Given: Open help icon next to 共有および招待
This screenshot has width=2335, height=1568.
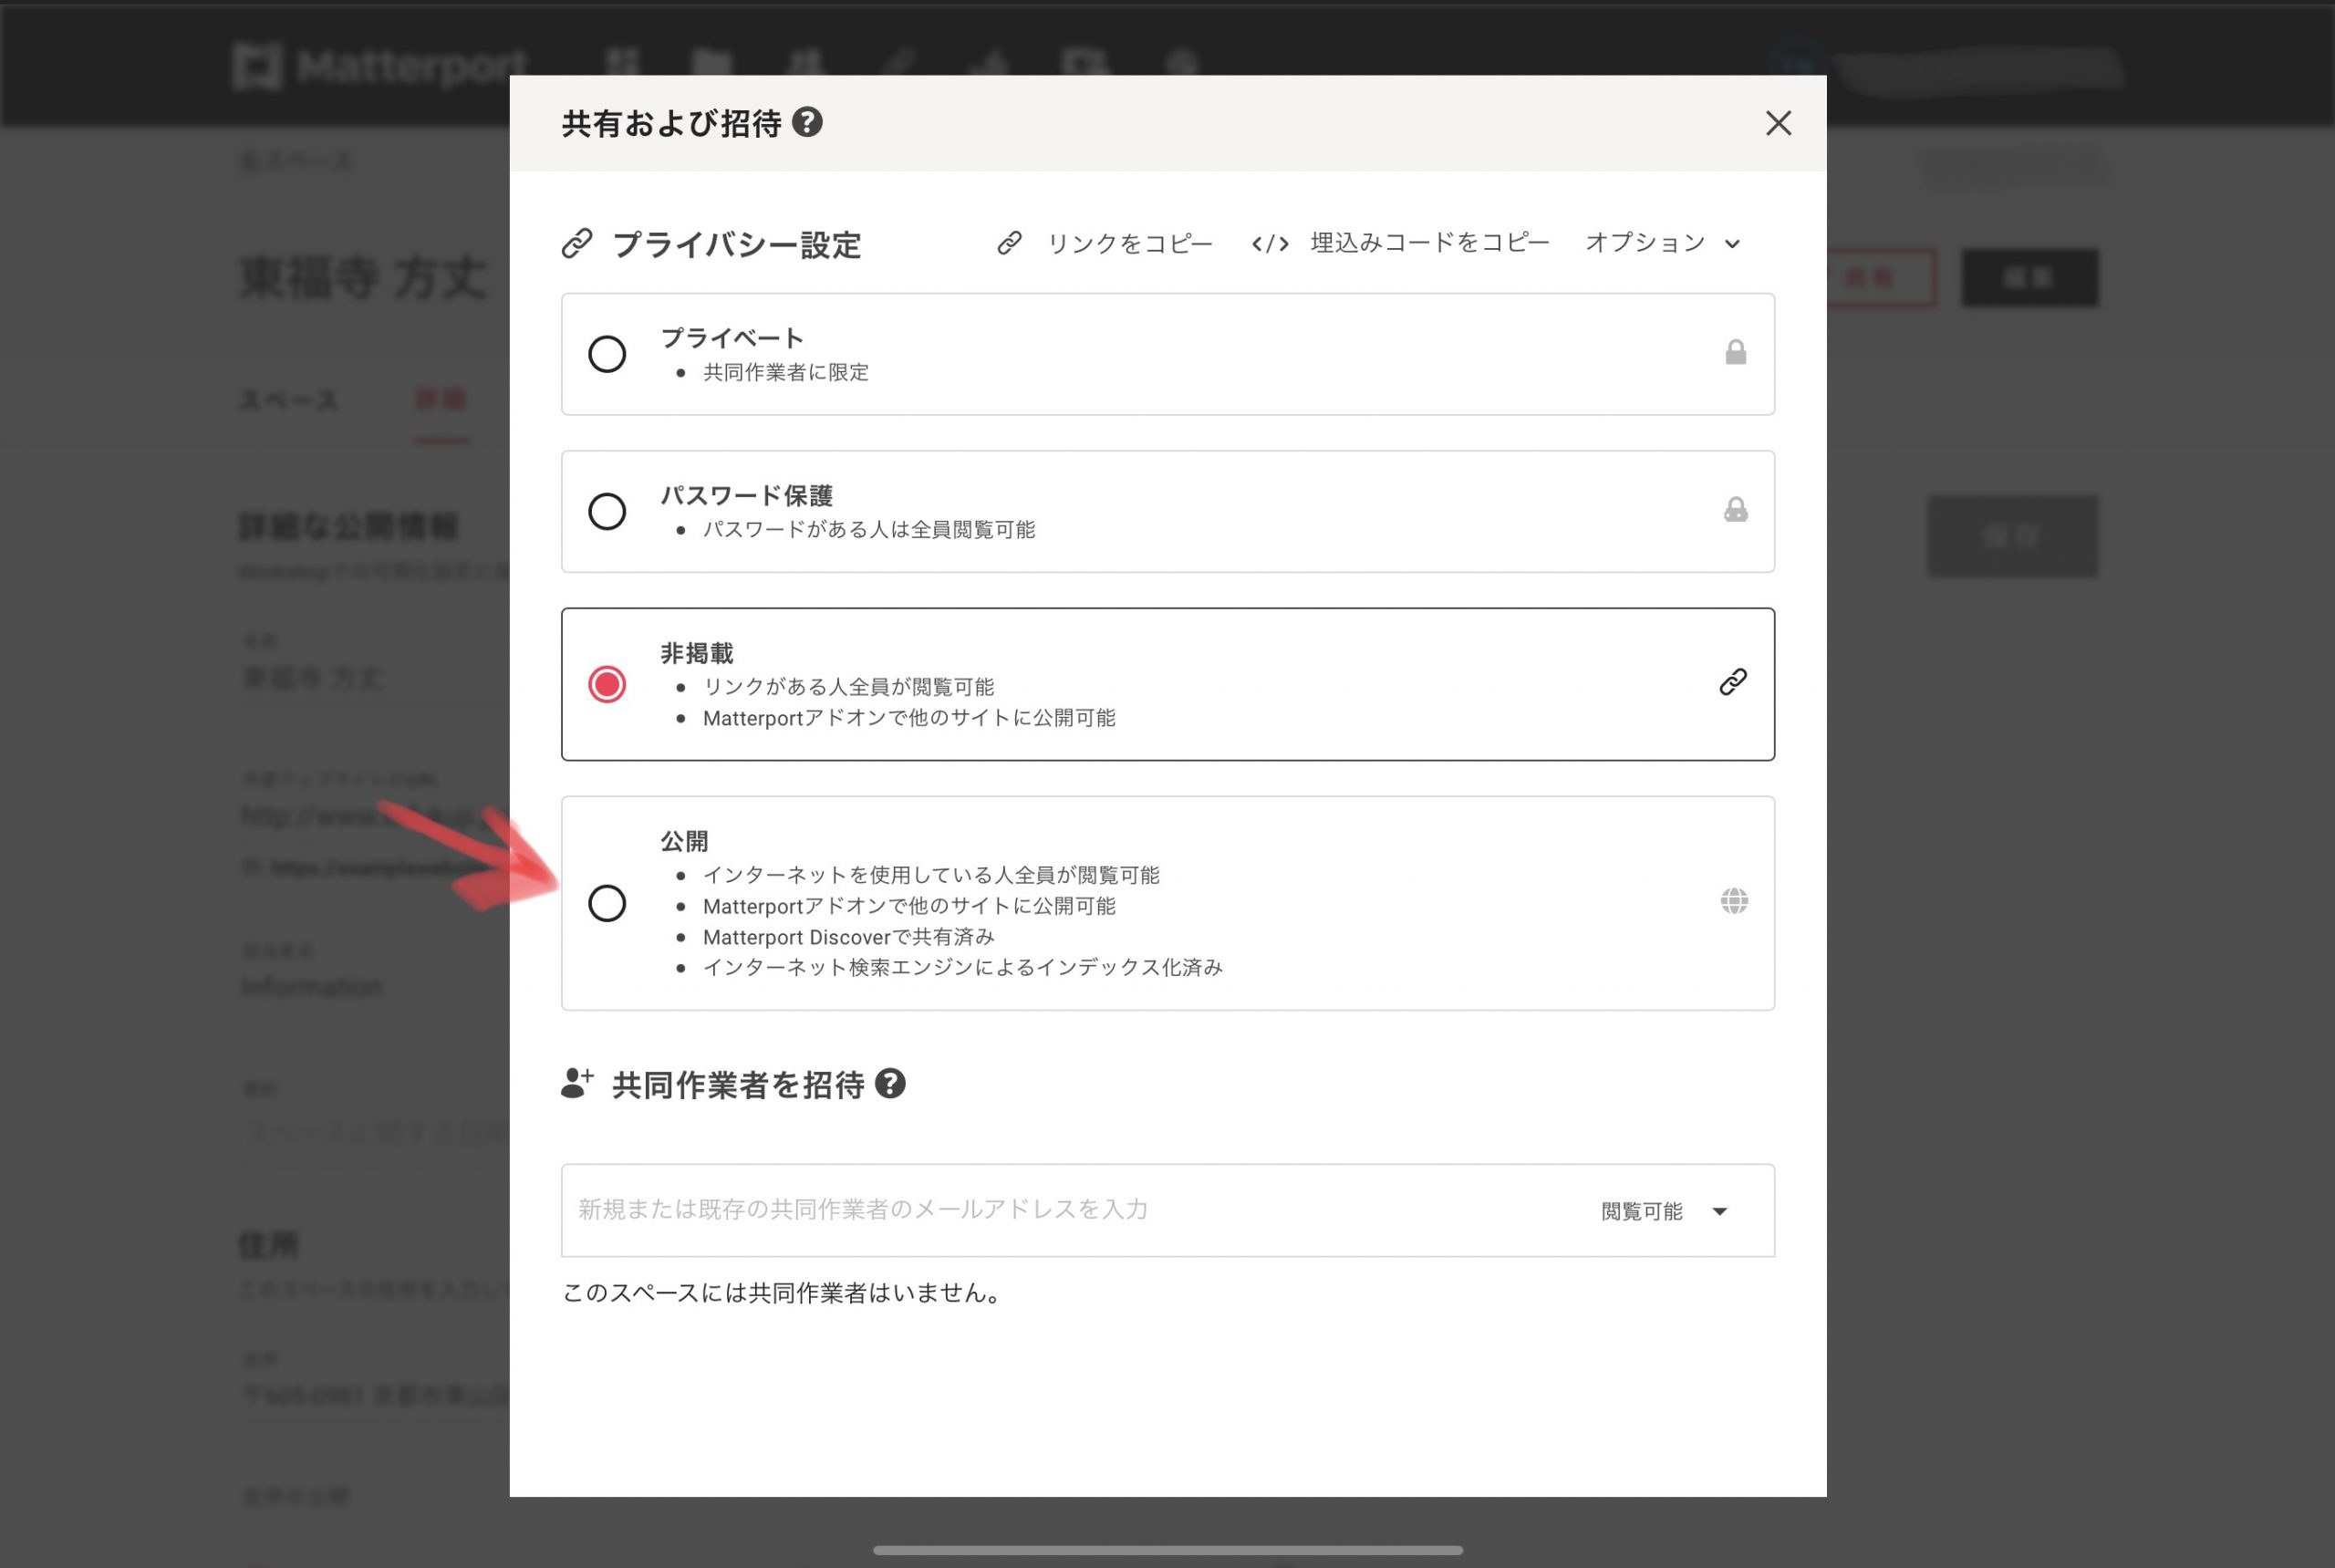Looking at the screenshot, I should 807,122.
